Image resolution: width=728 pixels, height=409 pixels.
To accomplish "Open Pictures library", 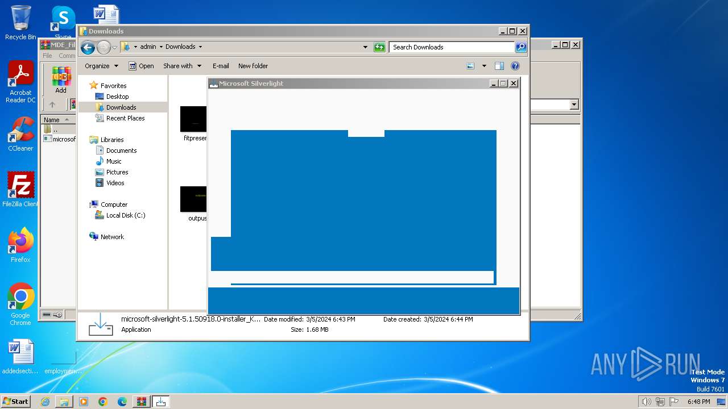I will click(117, 172).
